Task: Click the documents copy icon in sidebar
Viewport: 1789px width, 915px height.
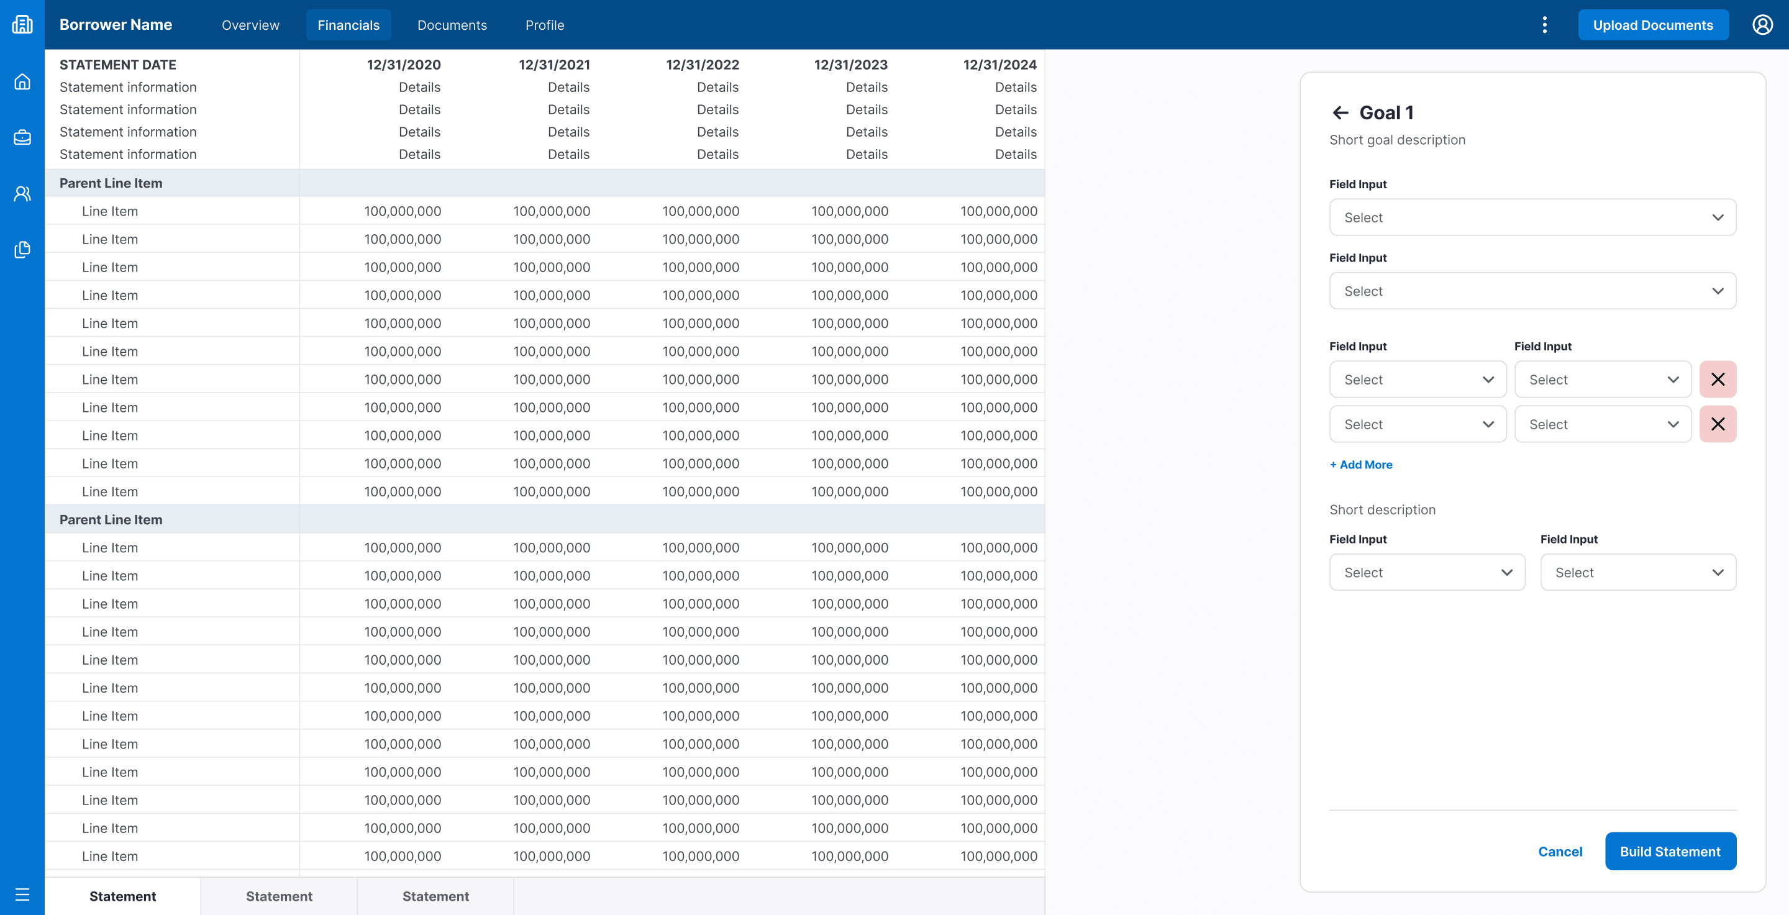Action: click(x=22, y=249)
